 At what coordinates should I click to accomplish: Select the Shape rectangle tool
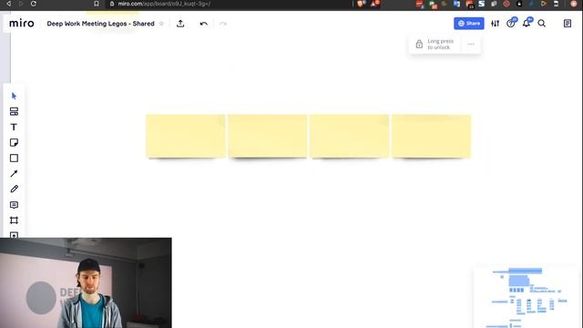click(14, 158)
